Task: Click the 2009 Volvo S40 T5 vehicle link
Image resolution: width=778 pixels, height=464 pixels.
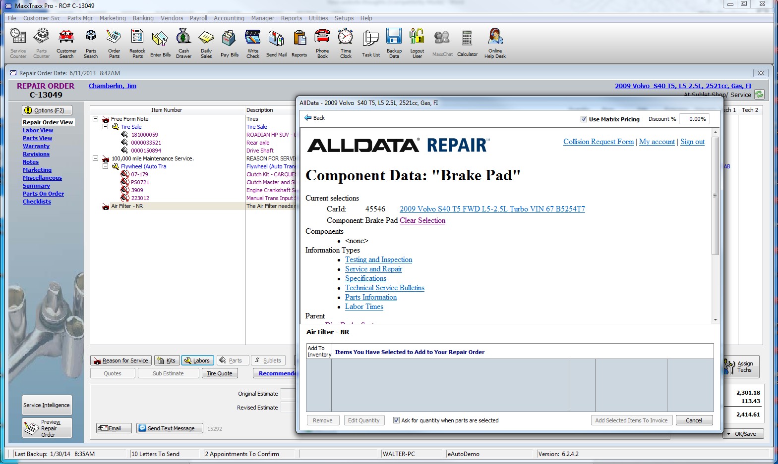Action: 683,86
